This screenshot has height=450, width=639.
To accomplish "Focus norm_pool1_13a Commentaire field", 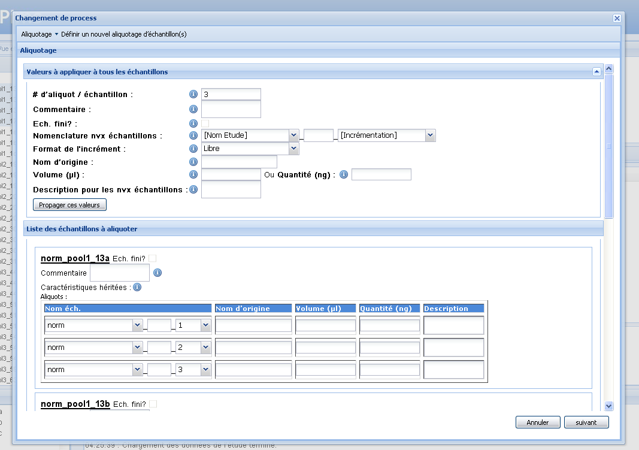I will pos(120,273).
